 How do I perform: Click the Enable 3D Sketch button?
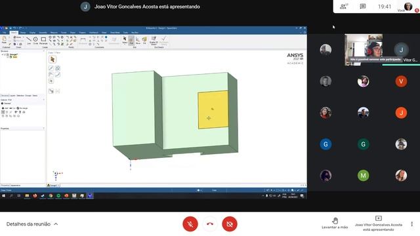[154, 41]
